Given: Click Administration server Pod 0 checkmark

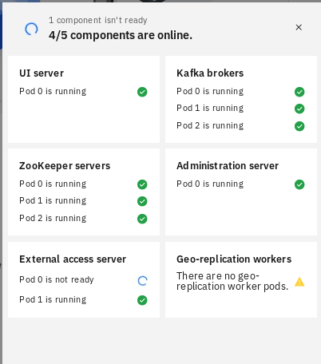Looking at the screenshot, I should point(299,184).
